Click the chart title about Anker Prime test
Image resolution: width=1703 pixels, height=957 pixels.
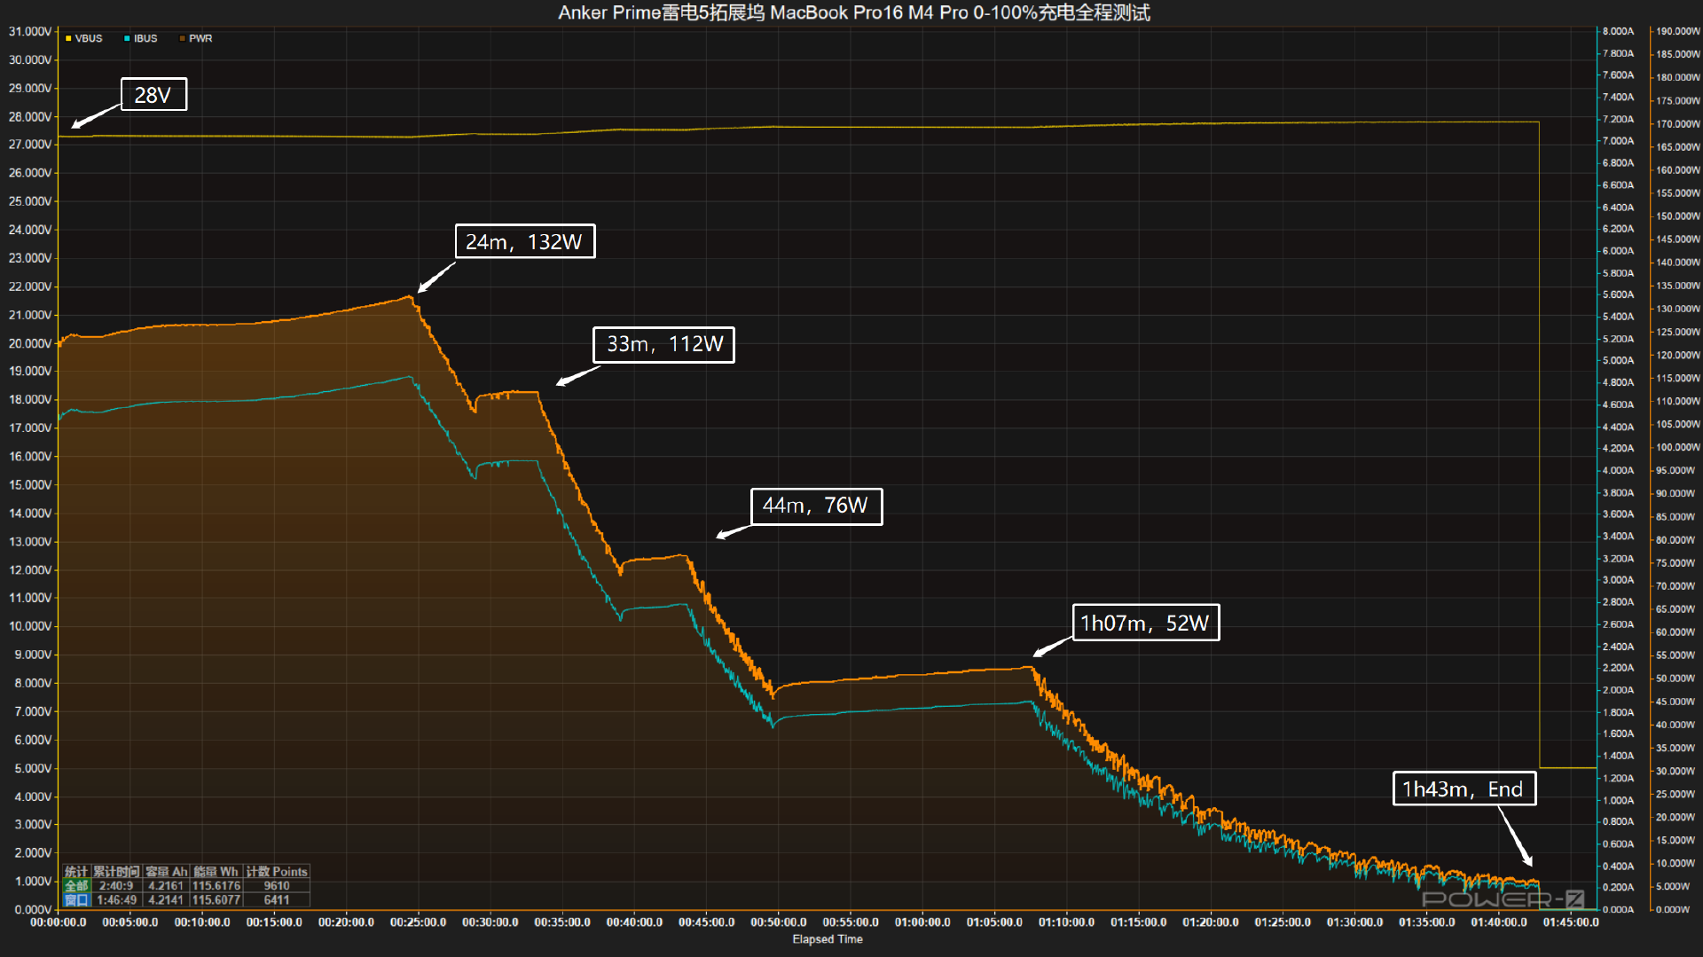(x=854, y=12)
